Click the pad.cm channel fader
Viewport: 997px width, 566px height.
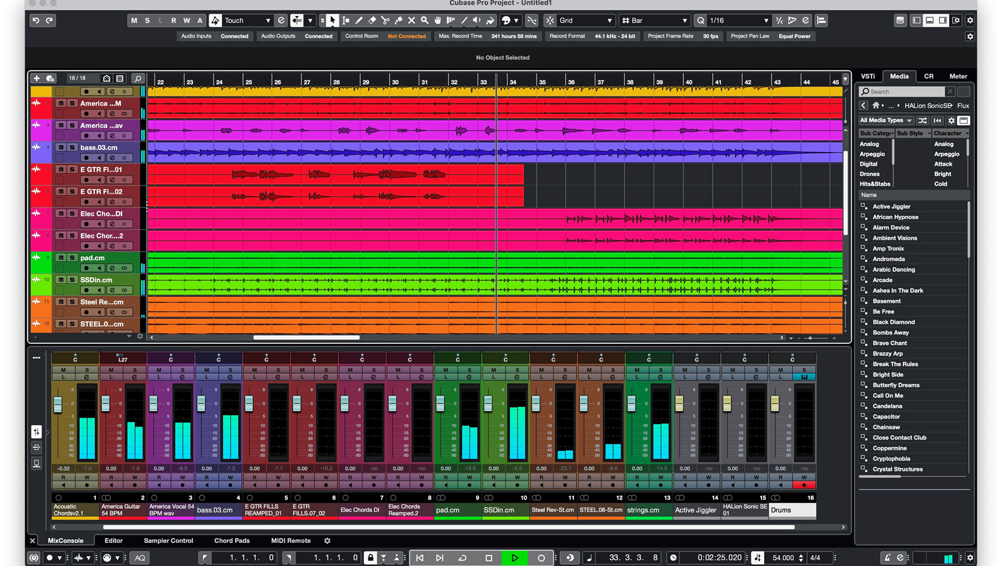point(440,403)
